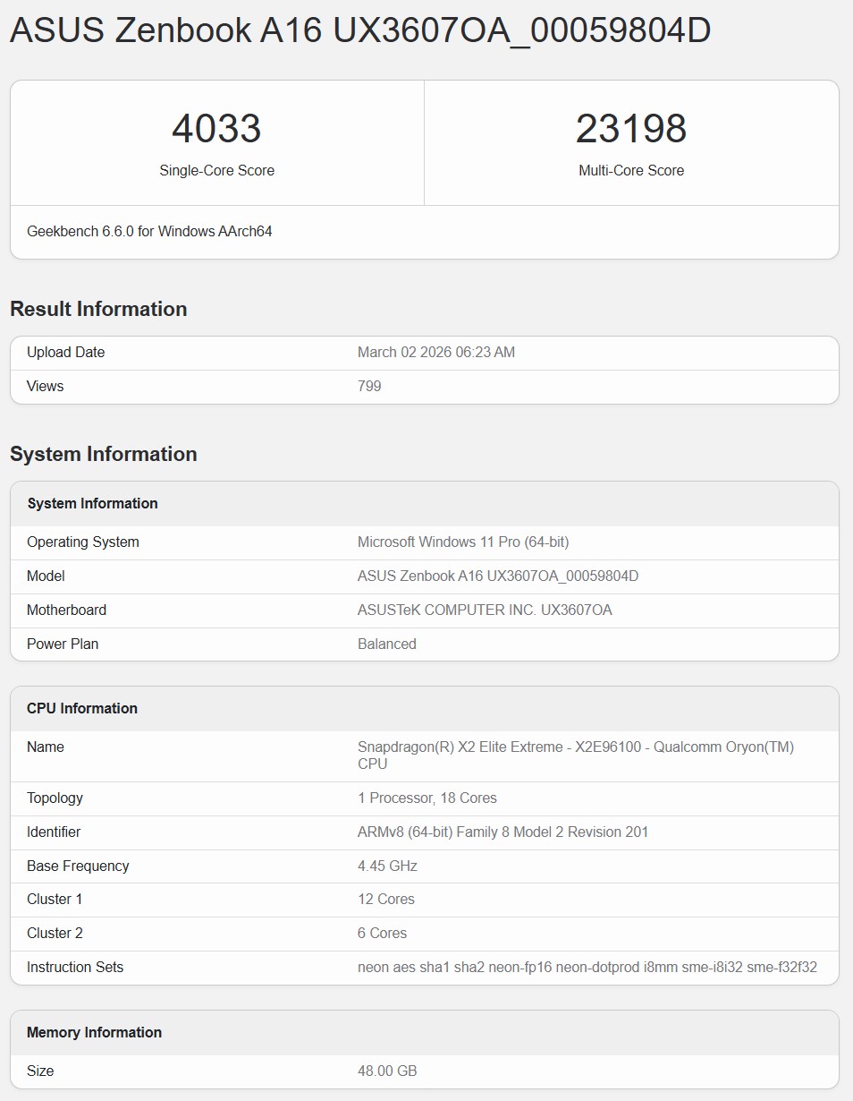Click the System Information table header
Viewport: 853px width, 1101px height.
[92, 504]
